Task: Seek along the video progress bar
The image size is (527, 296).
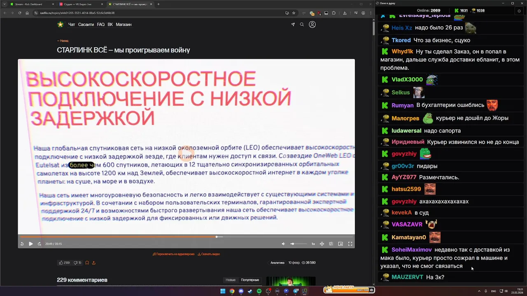Action: pos(186,237)
